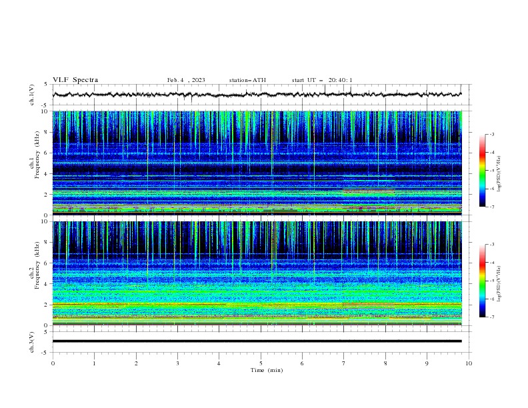The width and height of the screenshot is (528, 408).
Task: Click the ch.1 color scale bar
Action: (482, 171)
